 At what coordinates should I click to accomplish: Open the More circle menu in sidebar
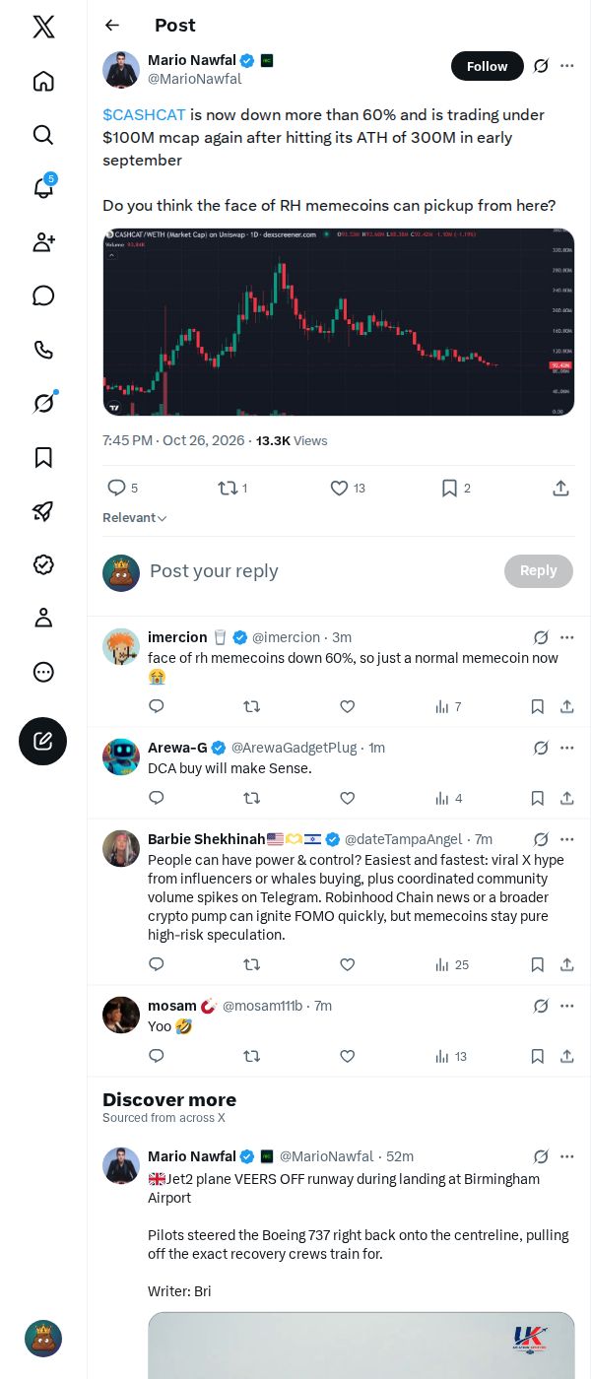click(x=43, y=672)
